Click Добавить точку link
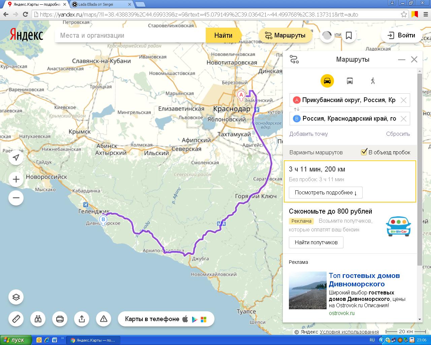Screen dimensions: 431x345 point(308,134)
